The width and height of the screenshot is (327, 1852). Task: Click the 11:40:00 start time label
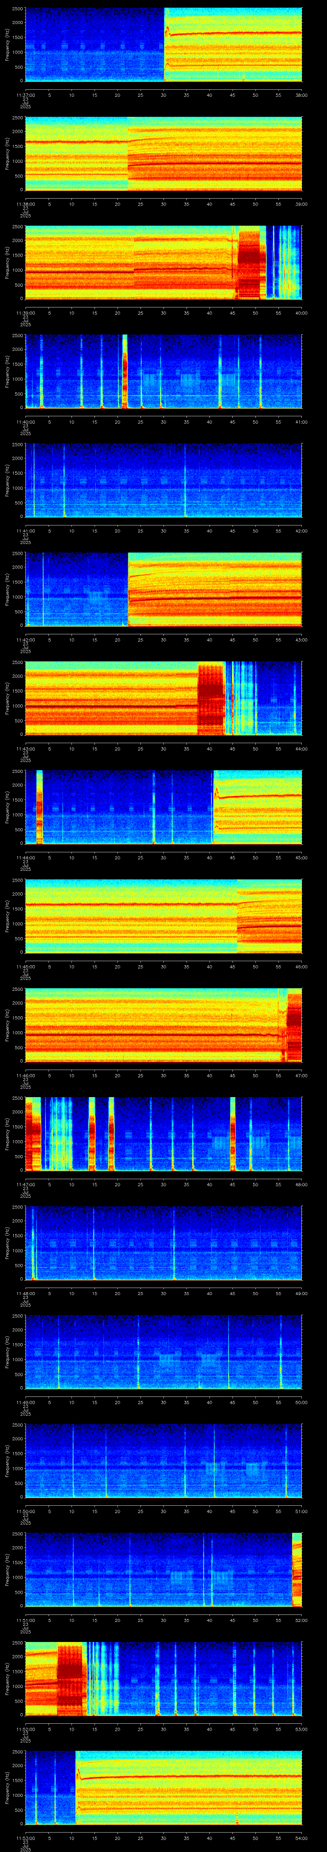[25, 422]
